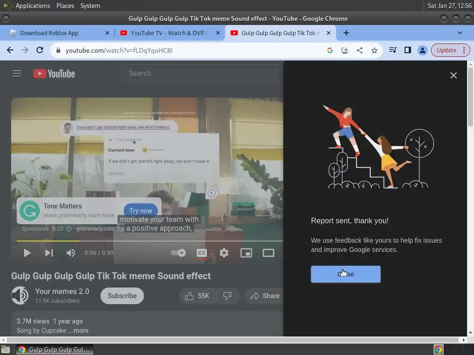Screen dimensions: 474x355
Task: Select the Gulp Gulp Tik Tok tab
Action: click(x=280, y=33)
